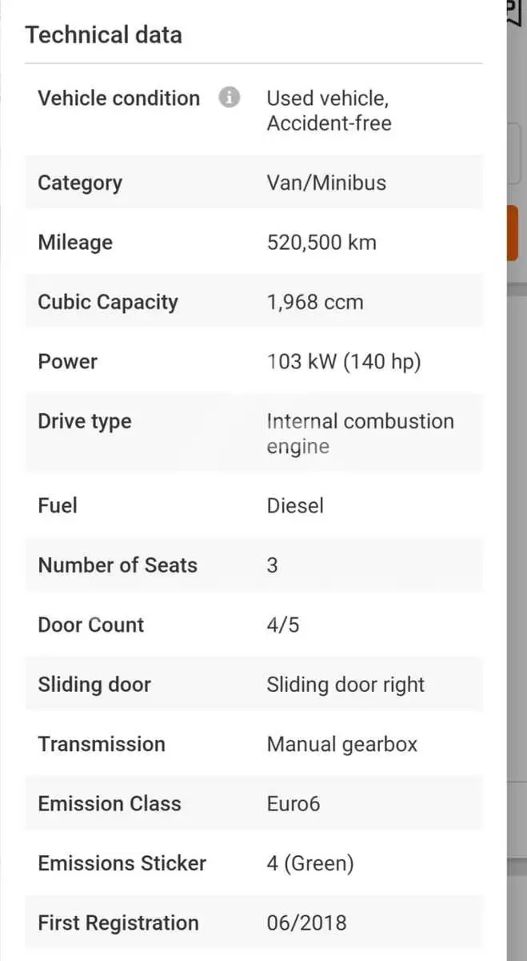Select the Used vehicle, Accident-free value
This screenshot has height=961, width=527.
(x=329, y=111)
